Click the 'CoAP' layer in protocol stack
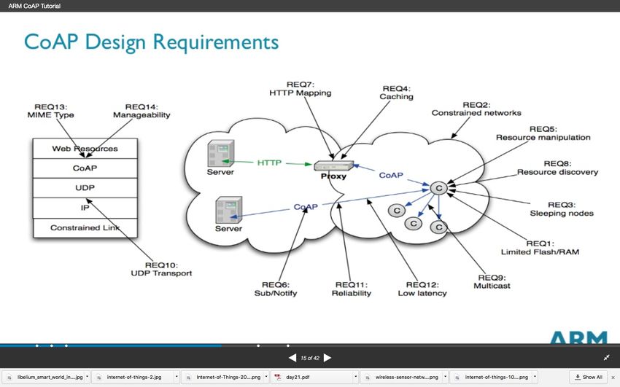This screenshot has width=620, height=387. (85, 168)
